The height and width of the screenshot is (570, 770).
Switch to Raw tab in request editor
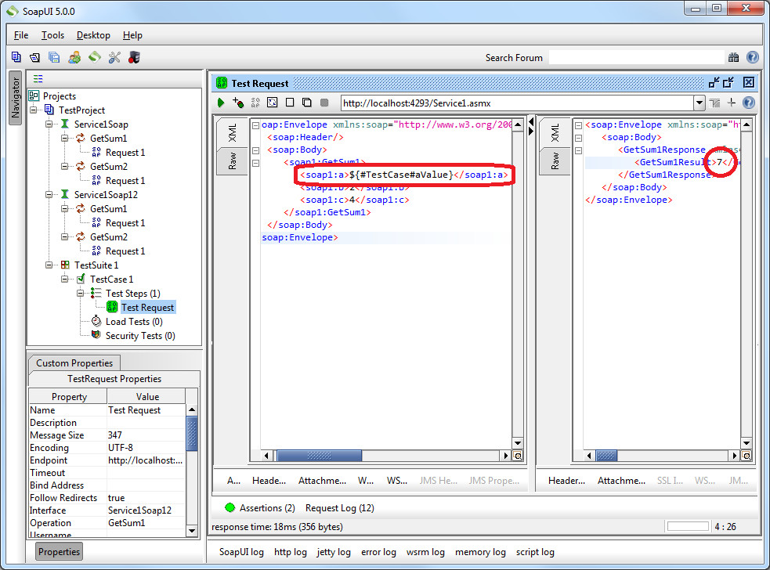tap(233, 161)
